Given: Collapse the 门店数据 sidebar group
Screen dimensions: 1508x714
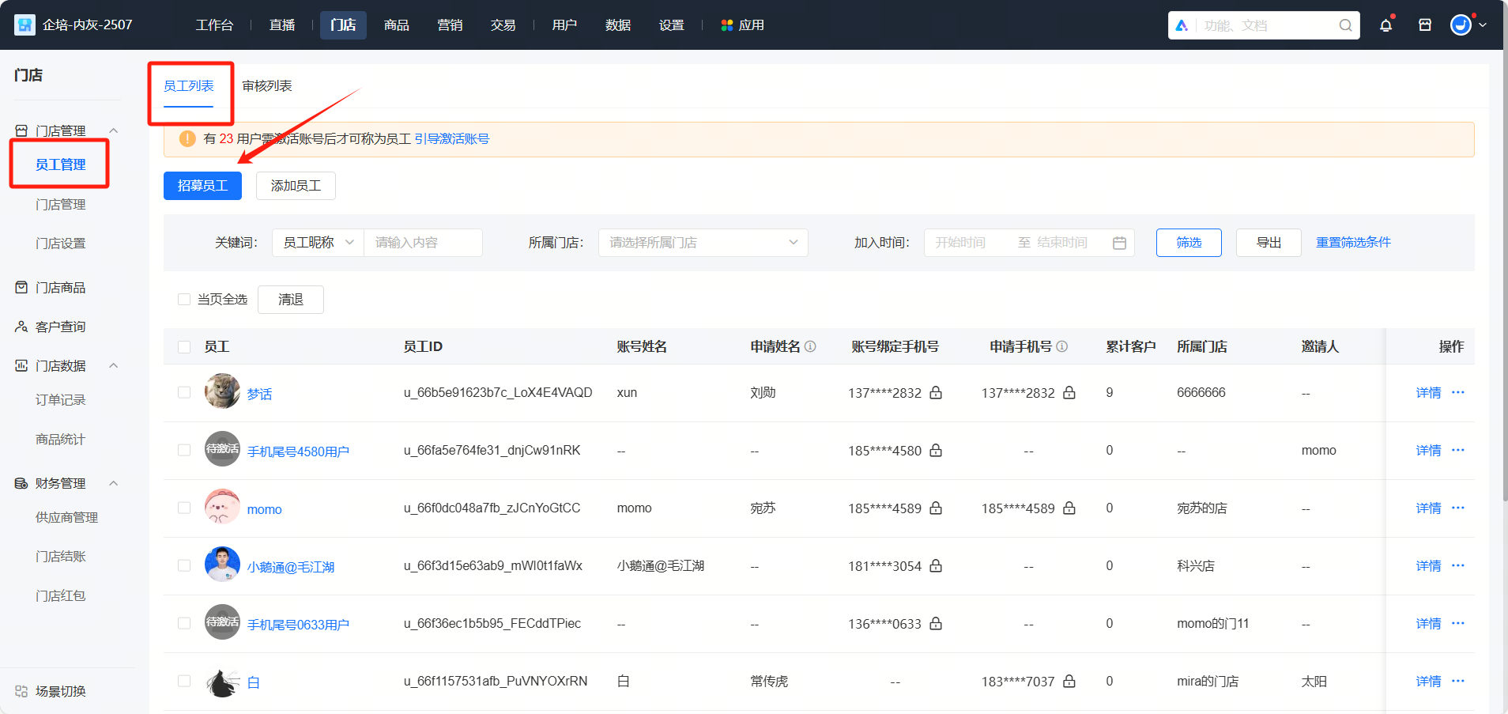Looking at the screenshot, I should [x=113, y=365].
